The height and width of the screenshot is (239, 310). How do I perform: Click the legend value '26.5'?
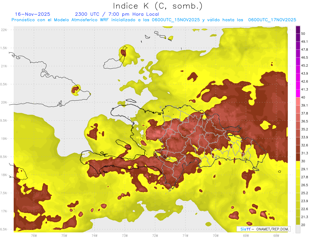[x=305, y=185]
